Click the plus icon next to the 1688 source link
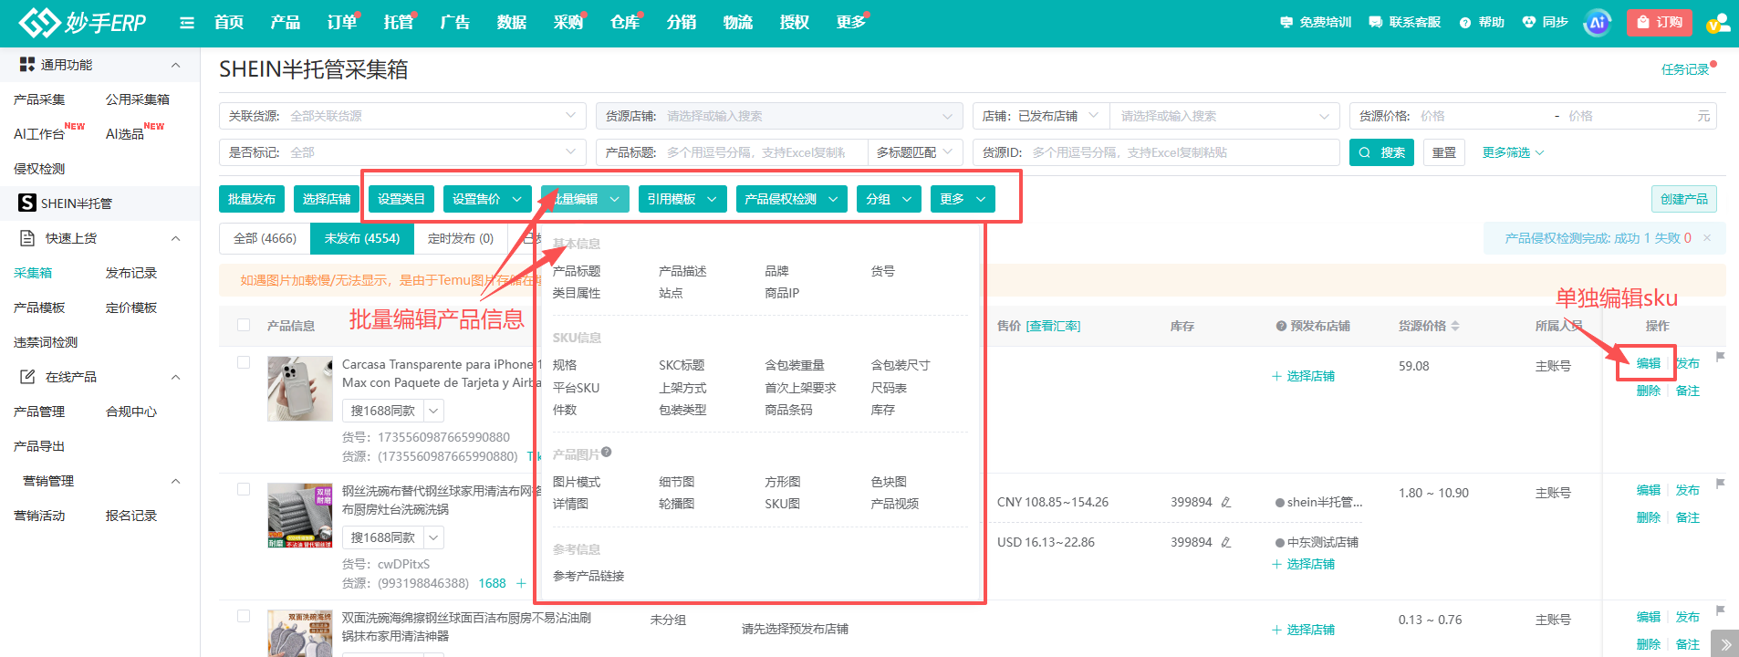Viewport: 1739px width, 657px height. tap(521, 583)
